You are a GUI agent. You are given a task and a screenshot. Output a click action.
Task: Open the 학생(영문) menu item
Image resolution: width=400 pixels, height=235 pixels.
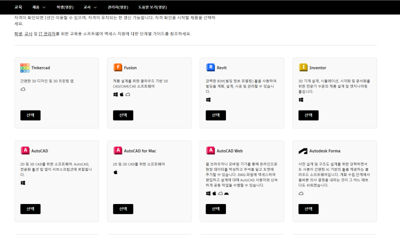pyautogui.click(x=65, y=7)
